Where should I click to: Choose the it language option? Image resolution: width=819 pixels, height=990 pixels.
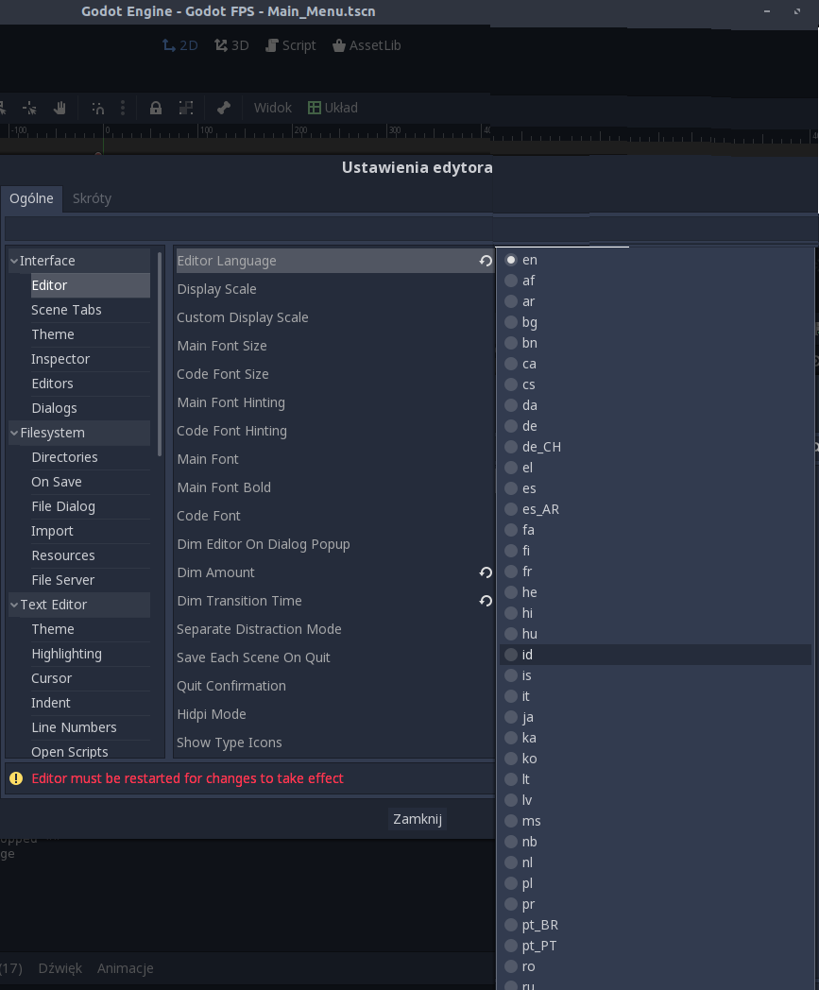pyautogui.click(x=656, y=696)
